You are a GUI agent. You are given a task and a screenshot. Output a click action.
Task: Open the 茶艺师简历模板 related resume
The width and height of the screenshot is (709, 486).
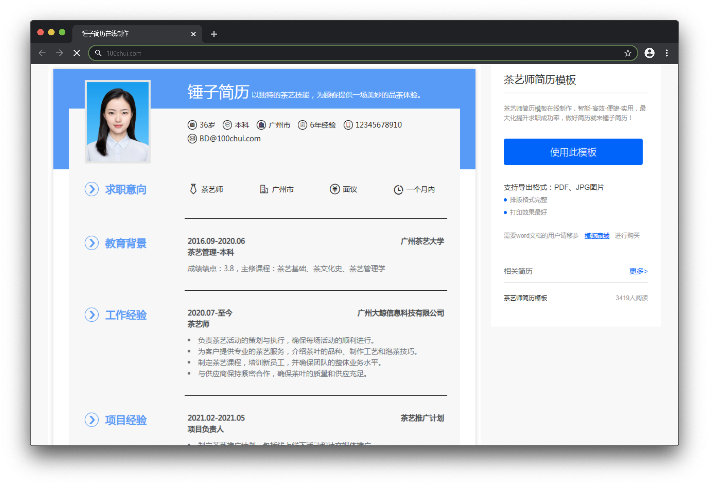525,298
